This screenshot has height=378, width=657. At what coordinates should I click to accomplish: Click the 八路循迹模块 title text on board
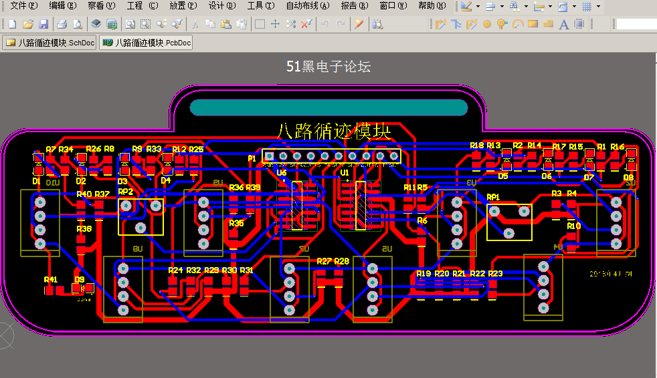334,131
